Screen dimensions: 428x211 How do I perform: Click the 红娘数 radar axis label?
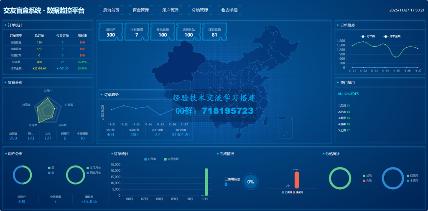pyautogui.click(x=69, y=104)
